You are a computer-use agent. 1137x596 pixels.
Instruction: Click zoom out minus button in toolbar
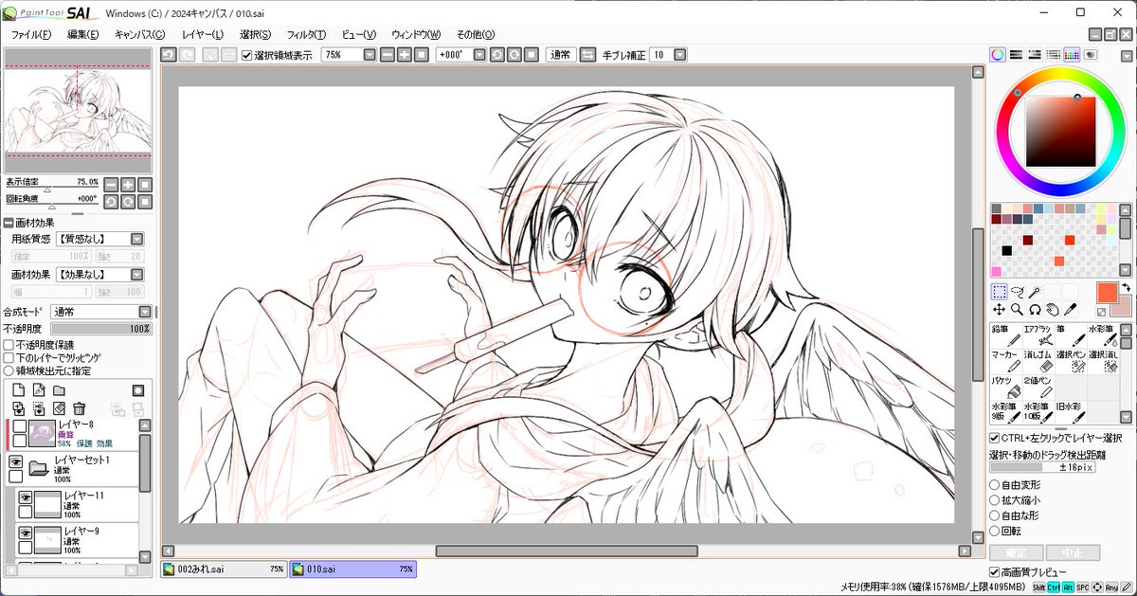click(x=388, y=55)
